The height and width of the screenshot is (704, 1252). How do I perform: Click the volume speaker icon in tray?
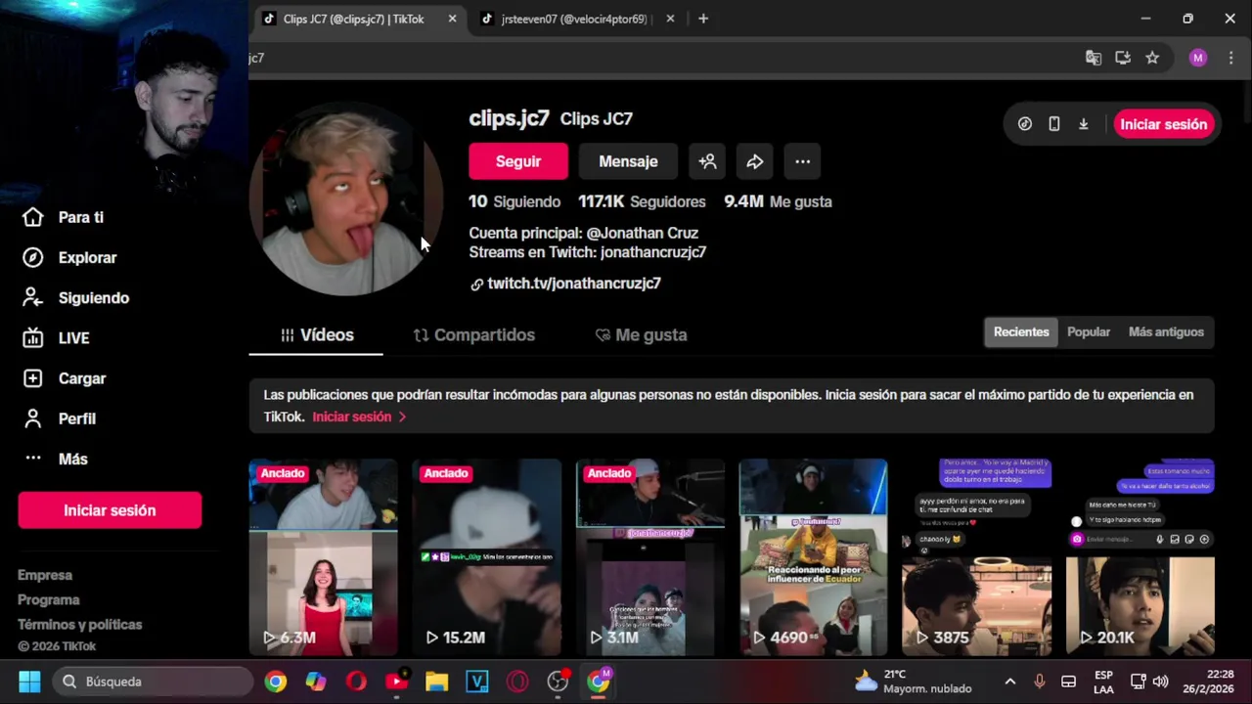[x=1161, y=682]
